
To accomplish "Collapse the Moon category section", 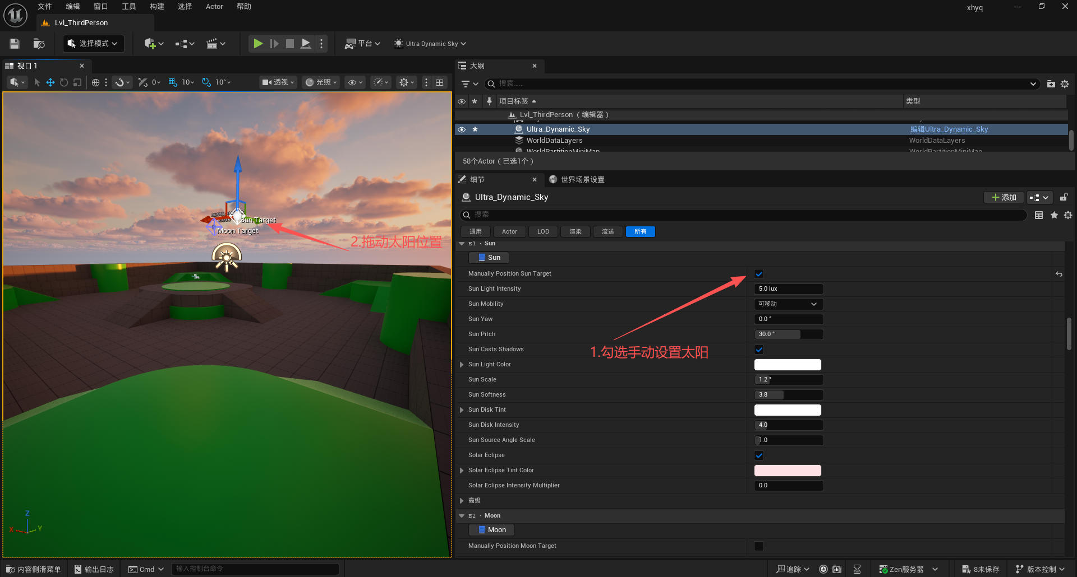I will click(462, 516).
